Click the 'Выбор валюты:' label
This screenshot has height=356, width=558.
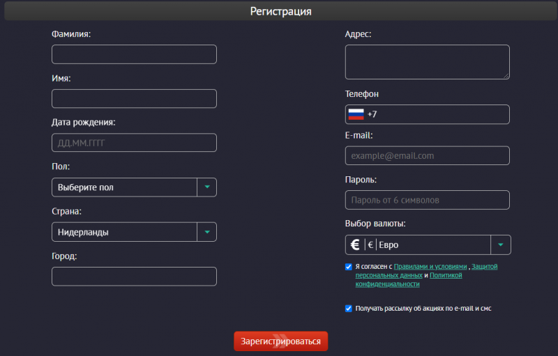point(375,224)
